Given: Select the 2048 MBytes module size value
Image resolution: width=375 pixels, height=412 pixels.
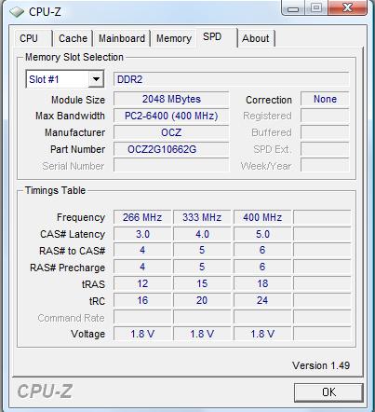Looking at the screenshot, I should point(171,99).
